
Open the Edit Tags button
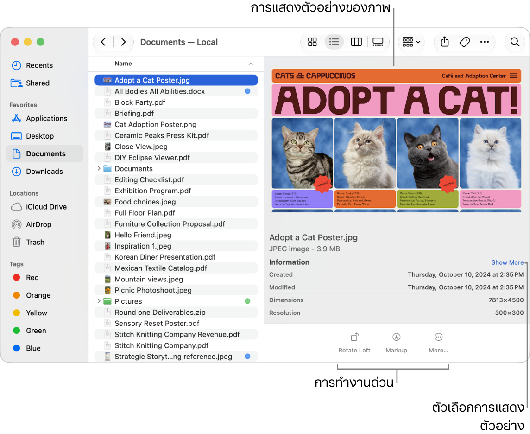click(x=465, y=42)
